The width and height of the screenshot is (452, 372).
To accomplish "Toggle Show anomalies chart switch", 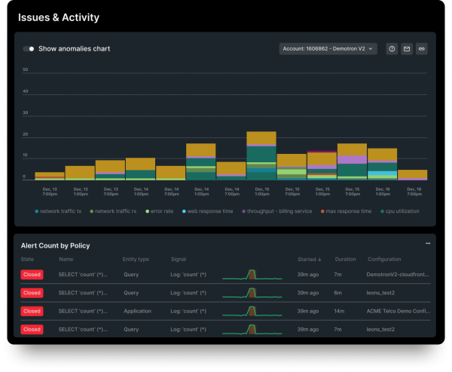I will (29, 49).
